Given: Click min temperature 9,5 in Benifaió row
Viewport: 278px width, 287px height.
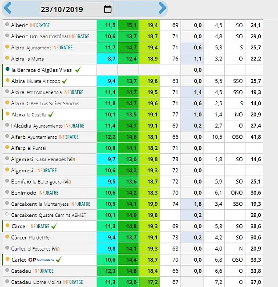Looking at the screenshot, I should pyautogui.click(x=107, y=182).
